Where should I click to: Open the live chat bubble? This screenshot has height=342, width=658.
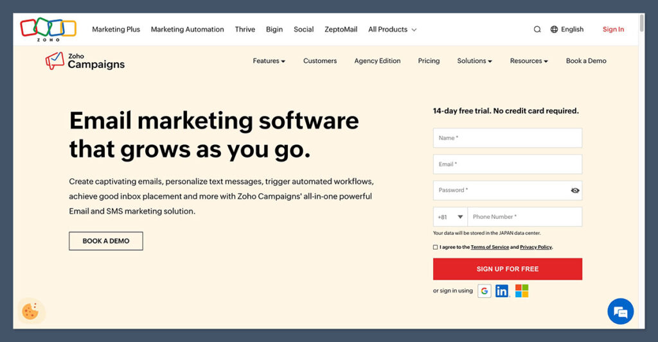pyautogui.click(x=620, y=311)
